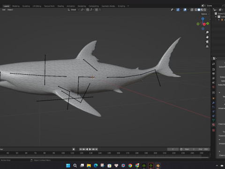Image resolution: width=225 pixels, height=169 pixels.
Task: Open the World properties tab
Action: 214,87
